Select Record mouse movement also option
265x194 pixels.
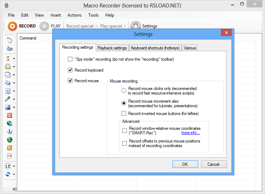pyautogui.click(x=124, y=103)
